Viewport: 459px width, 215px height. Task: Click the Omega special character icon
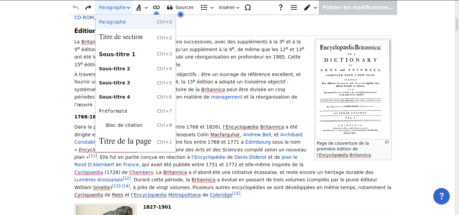[248, 7]
